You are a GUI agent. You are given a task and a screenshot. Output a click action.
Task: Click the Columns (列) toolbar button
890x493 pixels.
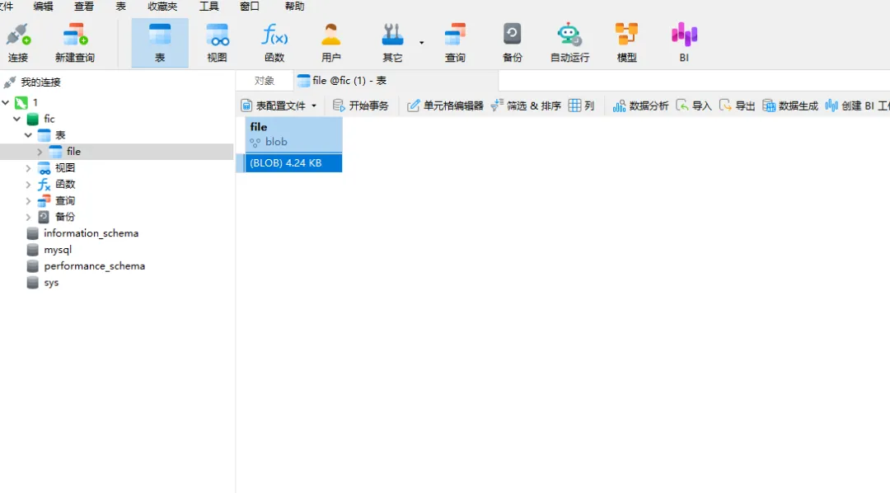[581, 106]
